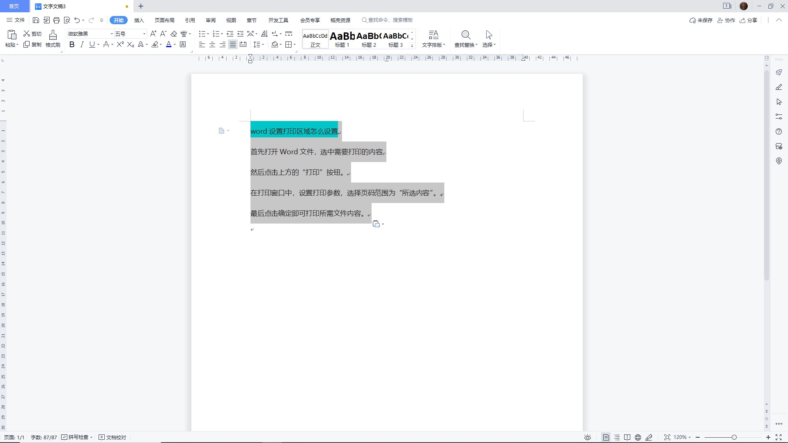Apply the Heading 1 (标题 1) style
This screenshot has height=443, width=788.
(x=342, y=39)
